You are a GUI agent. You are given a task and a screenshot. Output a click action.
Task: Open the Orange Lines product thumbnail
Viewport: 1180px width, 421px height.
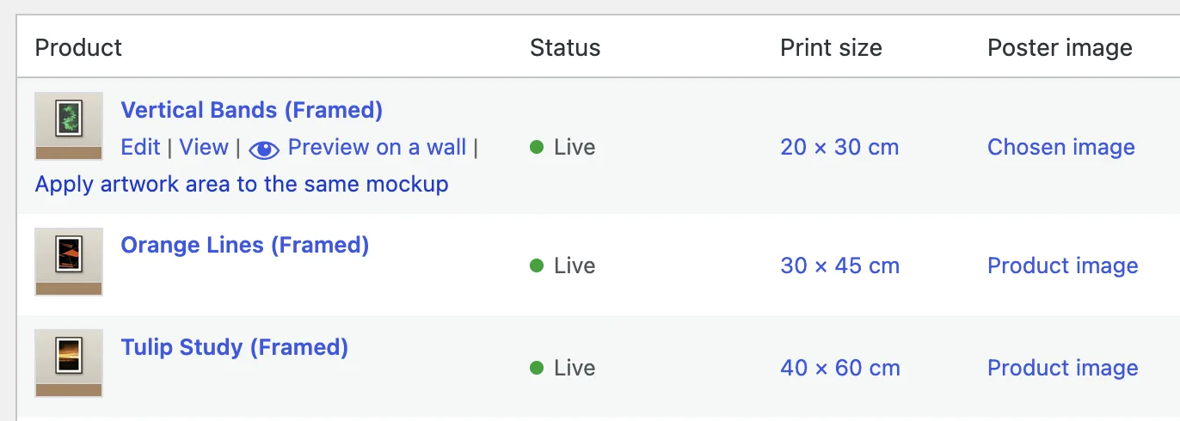click(69, 262)
